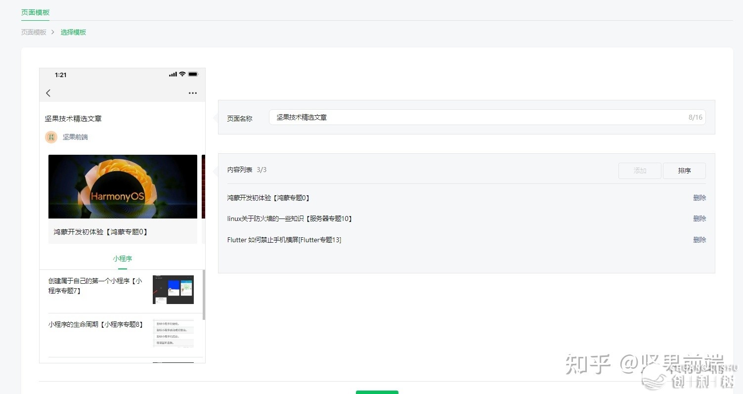This screenshot has height=394, width=743.
Task: Delete 鸿蒙开发初体验 item
Action: pos(699,198)
